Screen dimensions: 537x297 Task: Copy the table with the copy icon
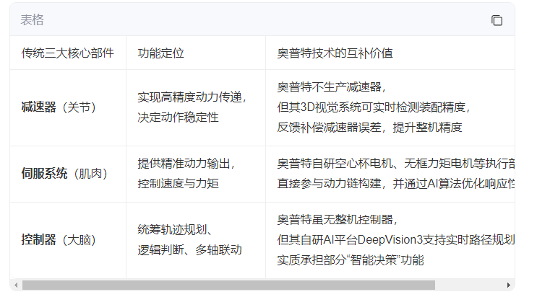[x=497, y=20]
